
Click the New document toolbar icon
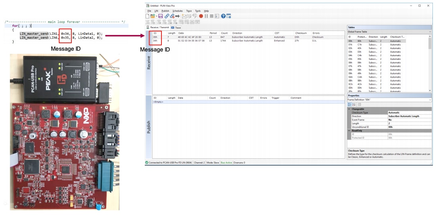click(x=148, y=16)
